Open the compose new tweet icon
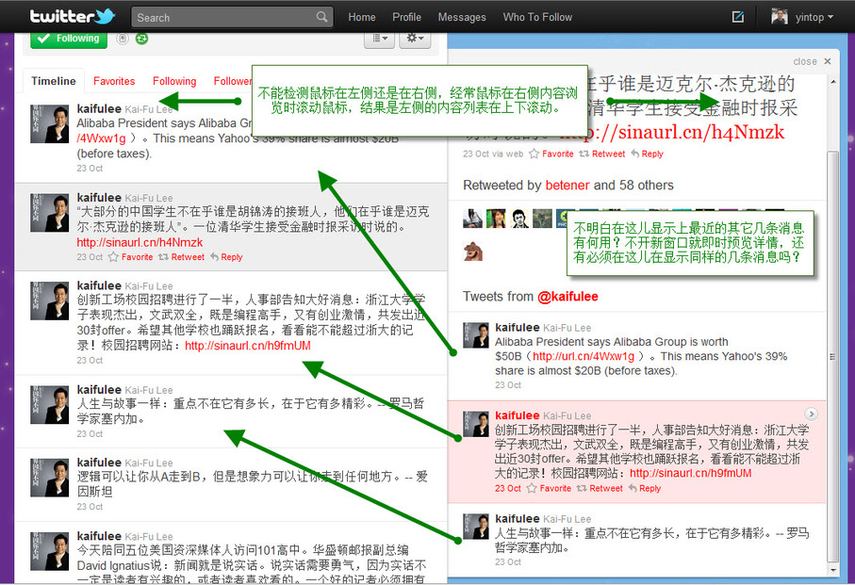Viewport: 855px width, 585px height. pyautogui.click(x=738, y=16)
